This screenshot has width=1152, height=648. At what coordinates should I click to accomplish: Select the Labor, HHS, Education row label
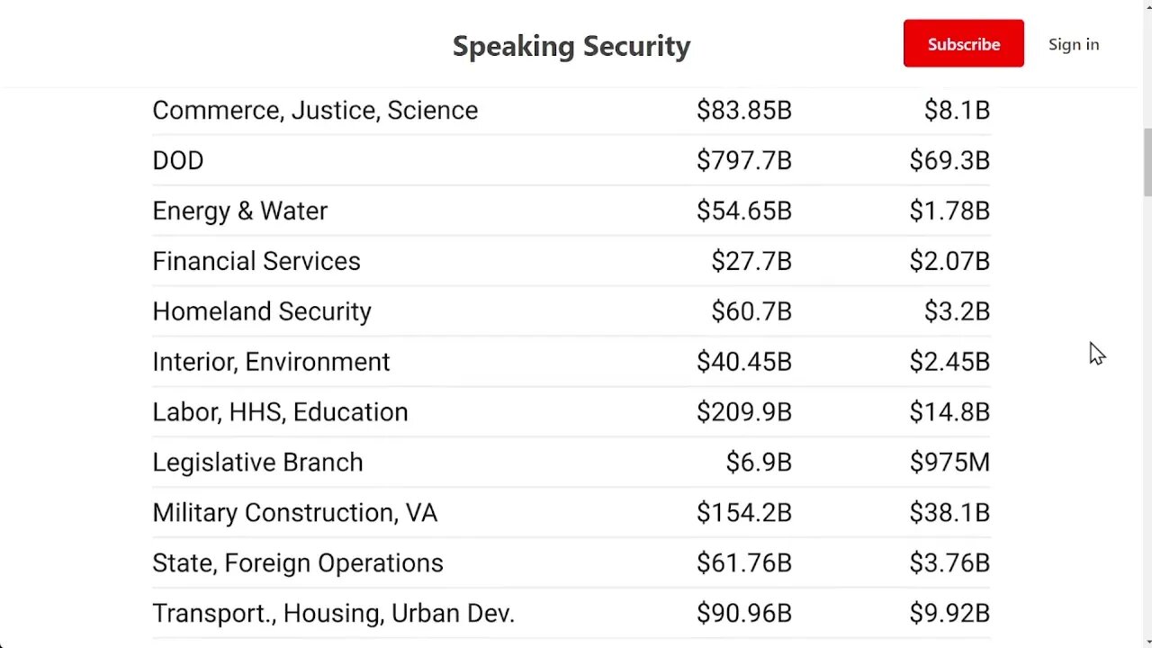point(280,412)
